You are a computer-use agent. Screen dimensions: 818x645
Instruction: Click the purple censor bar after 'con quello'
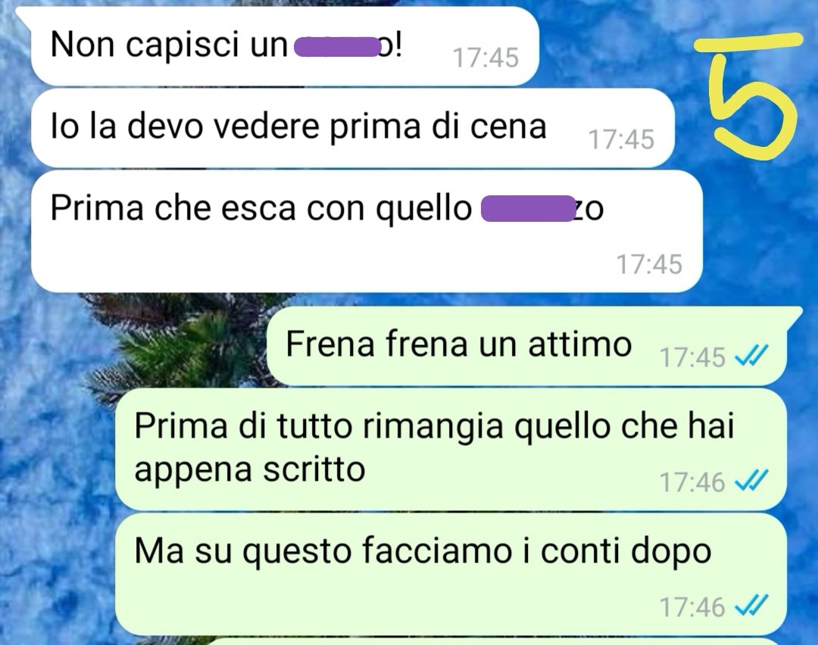tap(527, 208)
